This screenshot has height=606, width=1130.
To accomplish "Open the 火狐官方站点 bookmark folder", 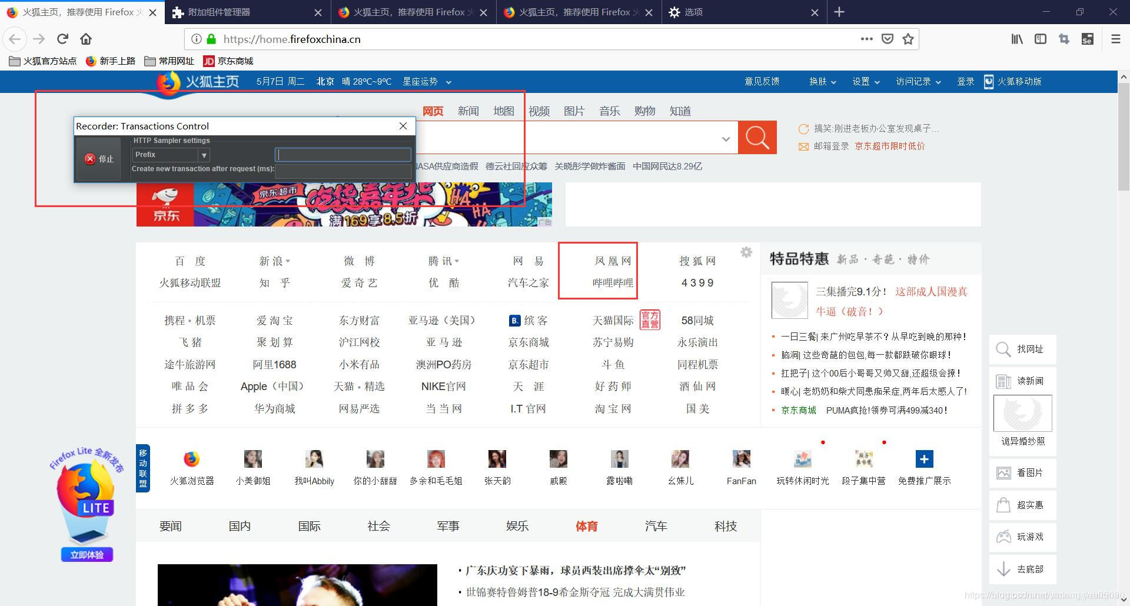I will click(x=43, y=61).
